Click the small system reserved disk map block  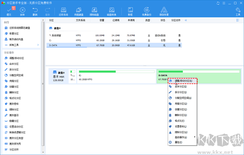tap(72, 76)
